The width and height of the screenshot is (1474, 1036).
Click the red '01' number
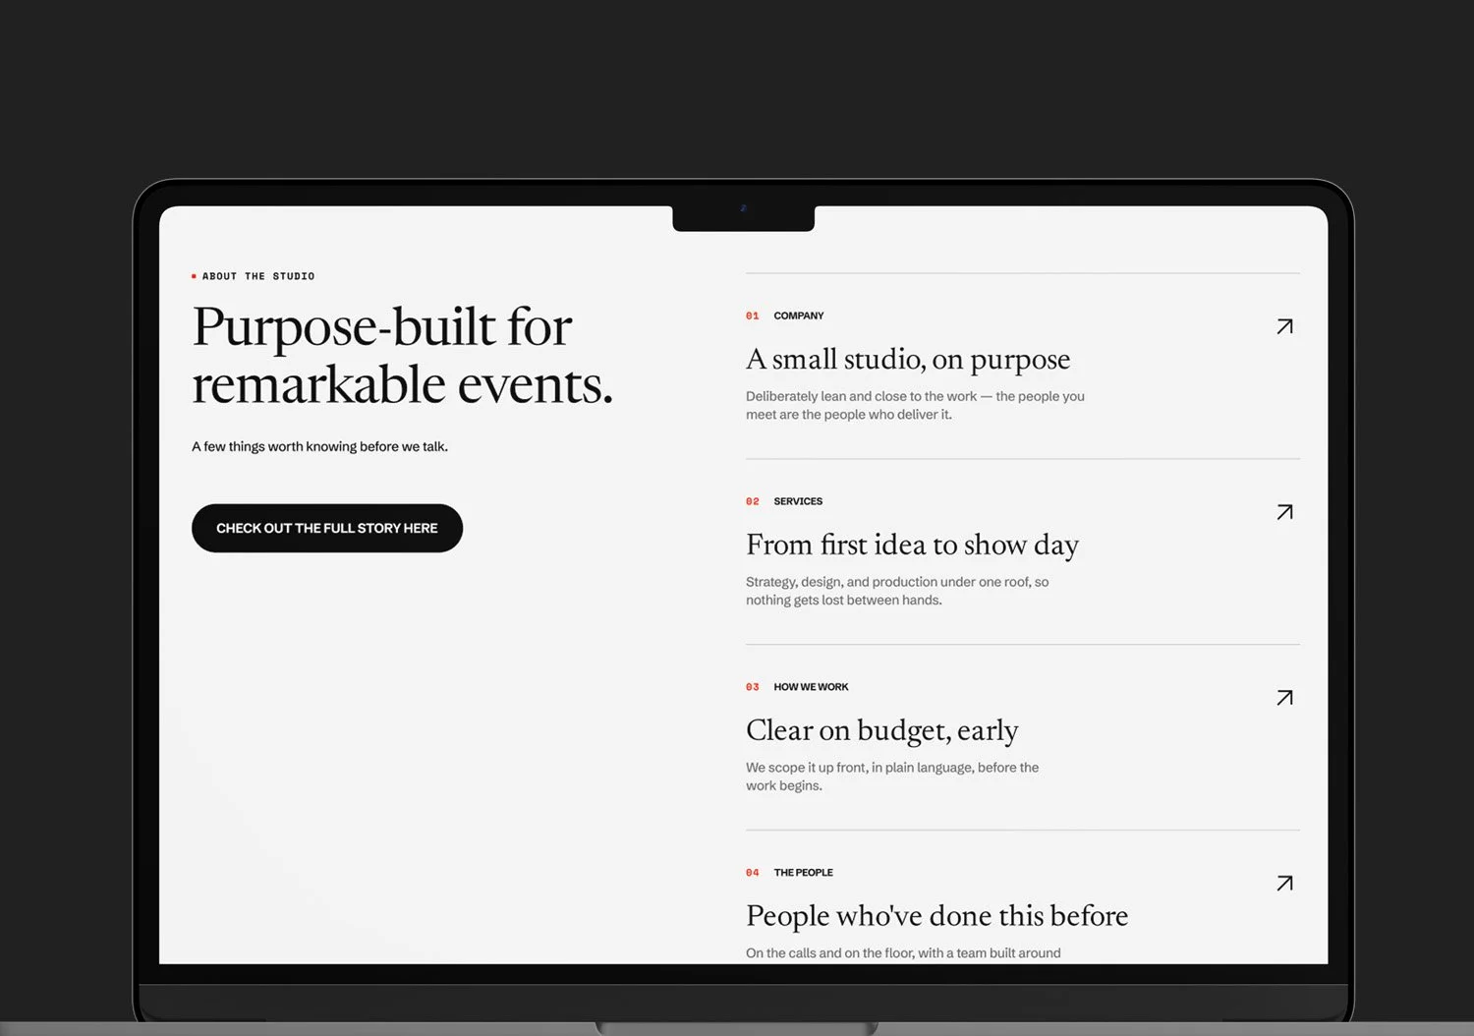click(x=753, y=316)
